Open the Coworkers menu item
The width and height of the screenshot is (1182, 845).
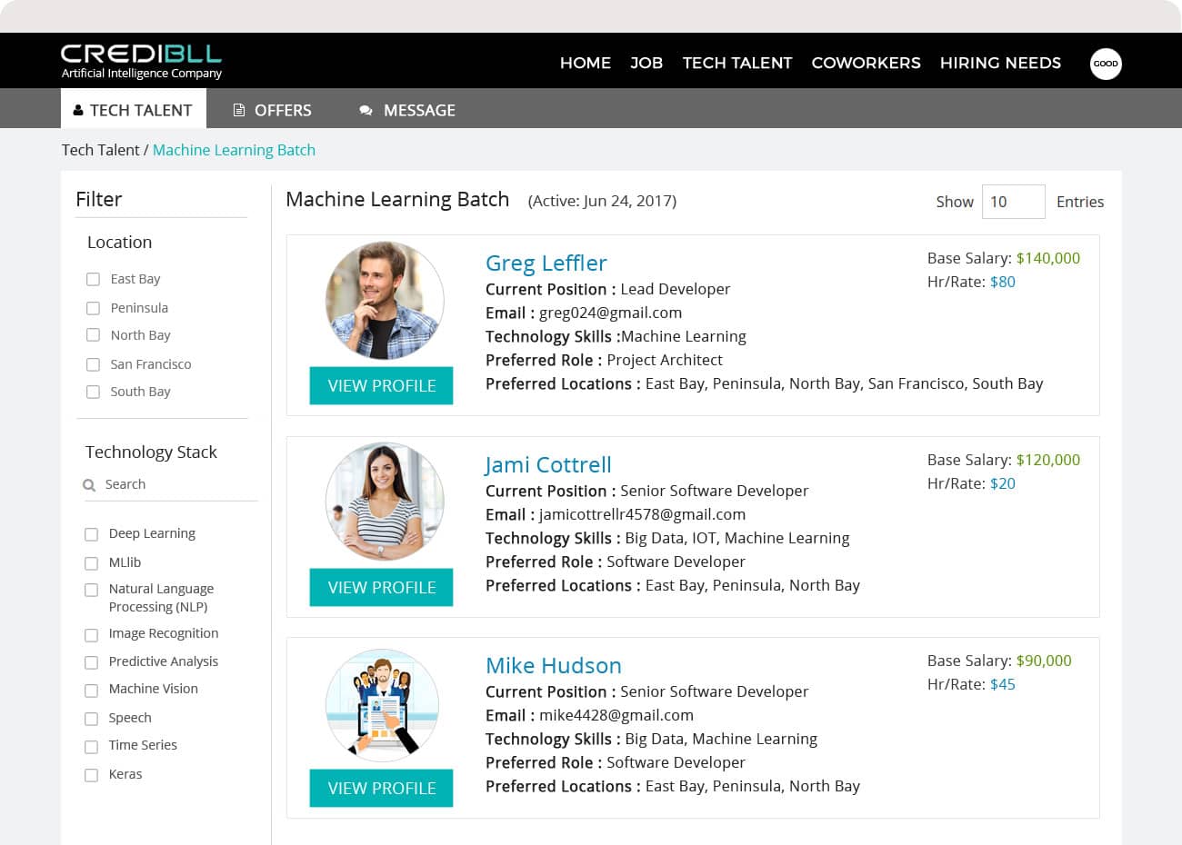866,64
